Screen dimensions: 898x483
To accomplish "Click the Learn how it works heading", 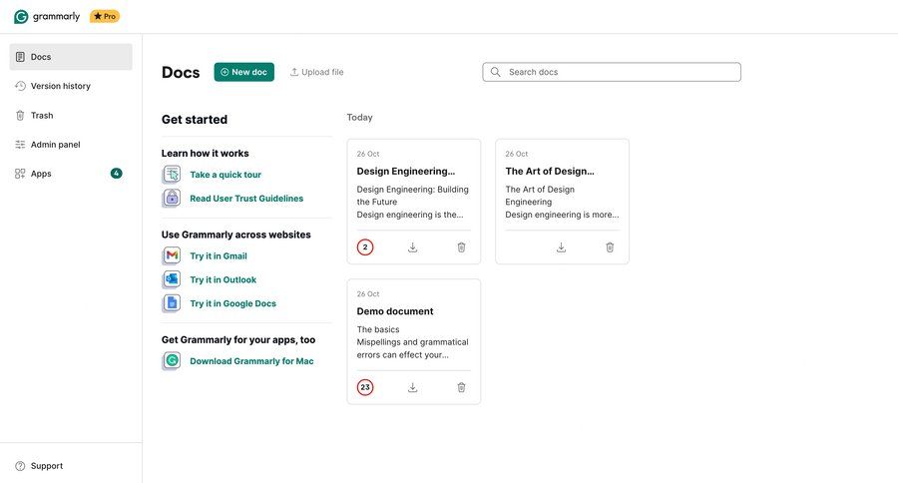I will 205,154.
